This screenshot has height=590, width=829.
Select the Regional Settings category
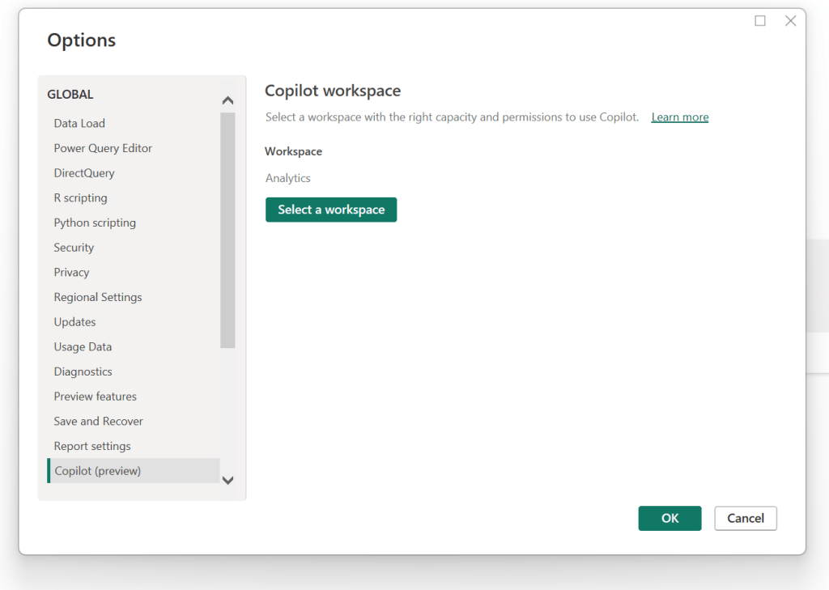point(97,297)
